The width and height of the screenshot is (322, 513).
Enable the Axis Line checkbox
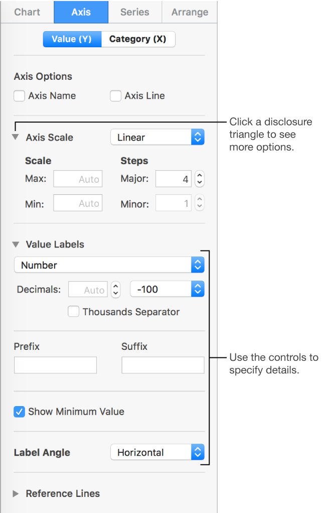[x=115, y=95]
